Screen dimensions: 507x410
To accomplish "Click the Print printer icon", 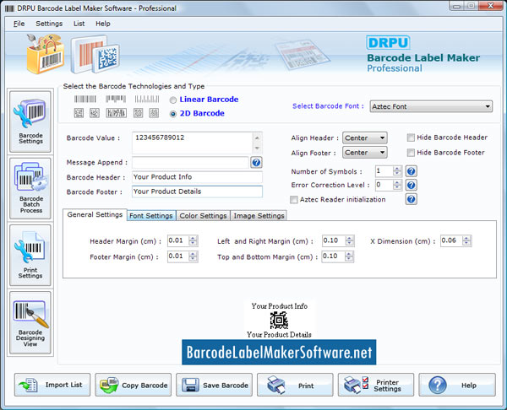I will point(276,385).
